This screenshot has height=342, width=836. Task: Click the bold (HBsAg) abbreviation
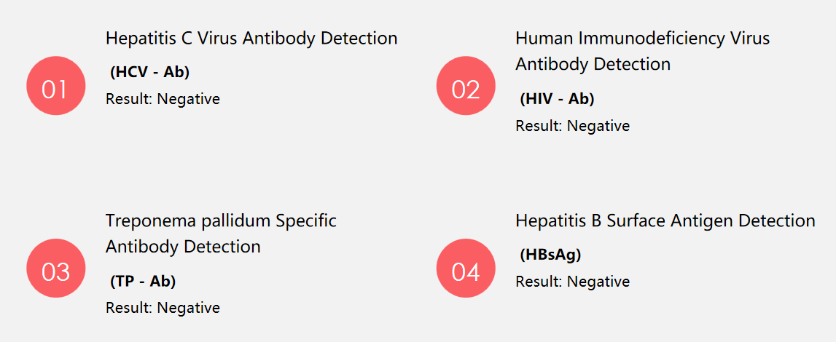click(x=550, y=255)
